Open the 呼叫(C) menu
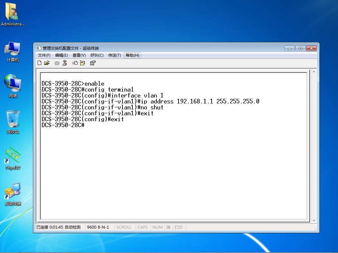This screenshot has width=338, height=253. click(x=97, y=55)
